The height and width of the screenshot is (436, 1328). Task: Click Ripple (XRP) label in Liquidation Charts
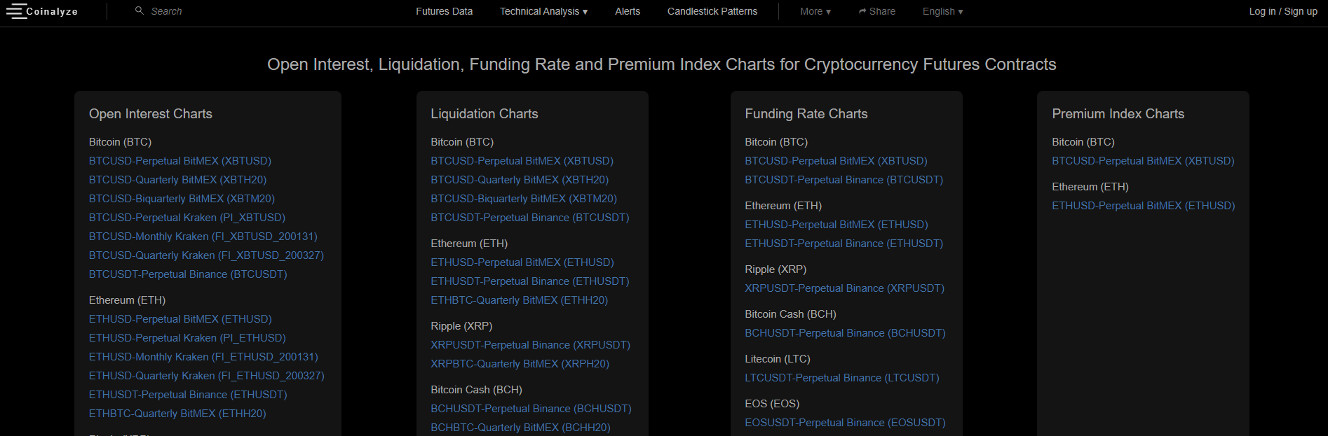pyautogui.click(x=461, y=326)
